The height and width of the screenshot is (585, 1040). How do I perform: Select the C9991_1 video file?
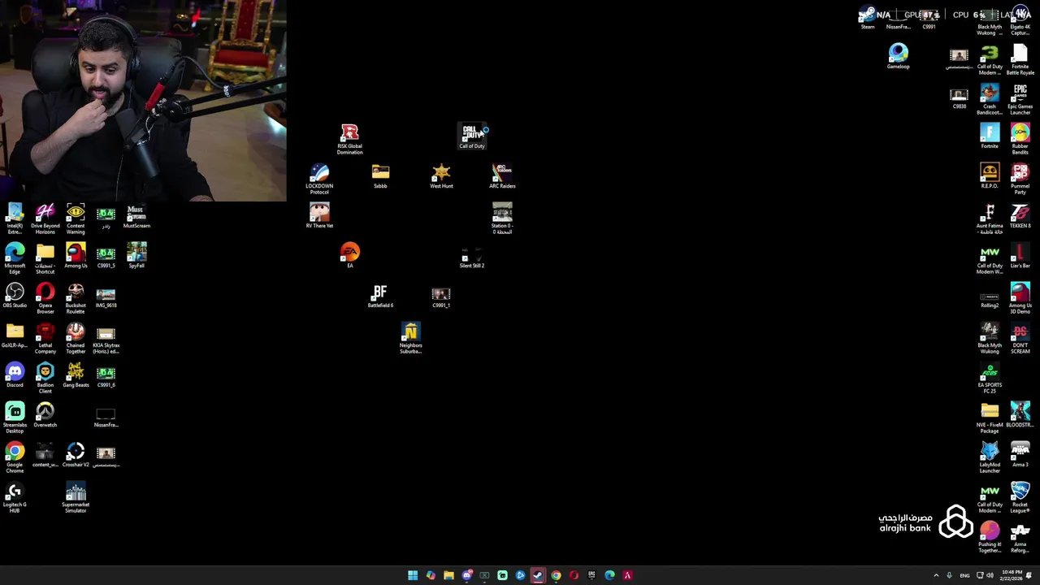441,296
